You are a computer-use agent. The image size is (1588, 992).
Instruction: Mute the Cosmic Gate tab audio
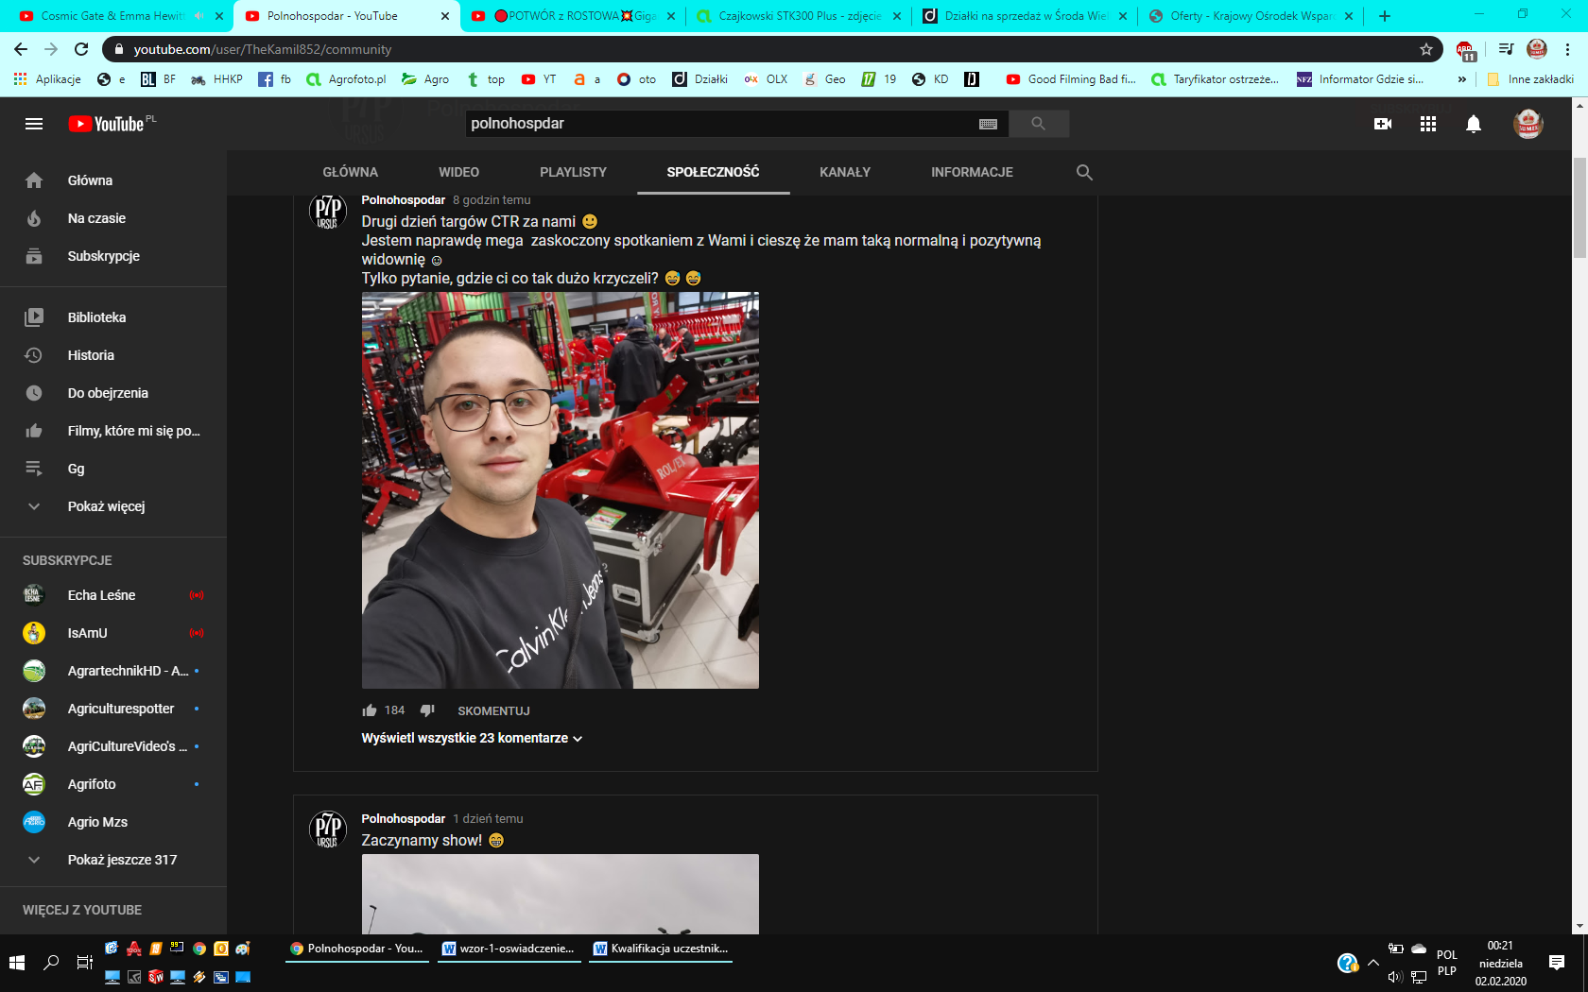pos(198,16)
